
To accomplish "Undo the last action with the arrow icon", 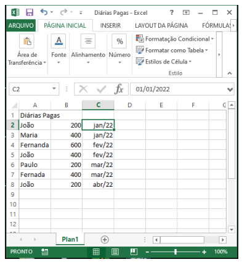I will pyautogui.click(x=44, y=12).
